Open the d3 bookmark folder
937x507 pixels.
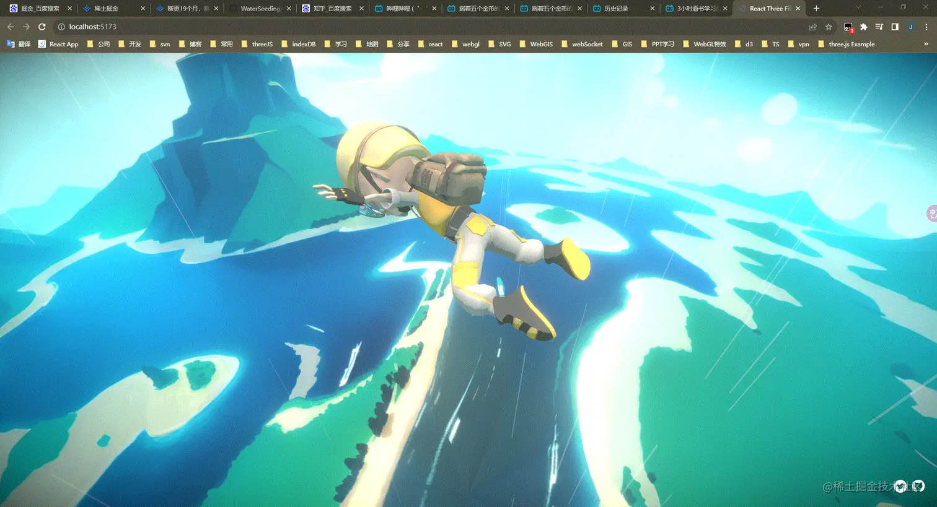pos(744,44)
